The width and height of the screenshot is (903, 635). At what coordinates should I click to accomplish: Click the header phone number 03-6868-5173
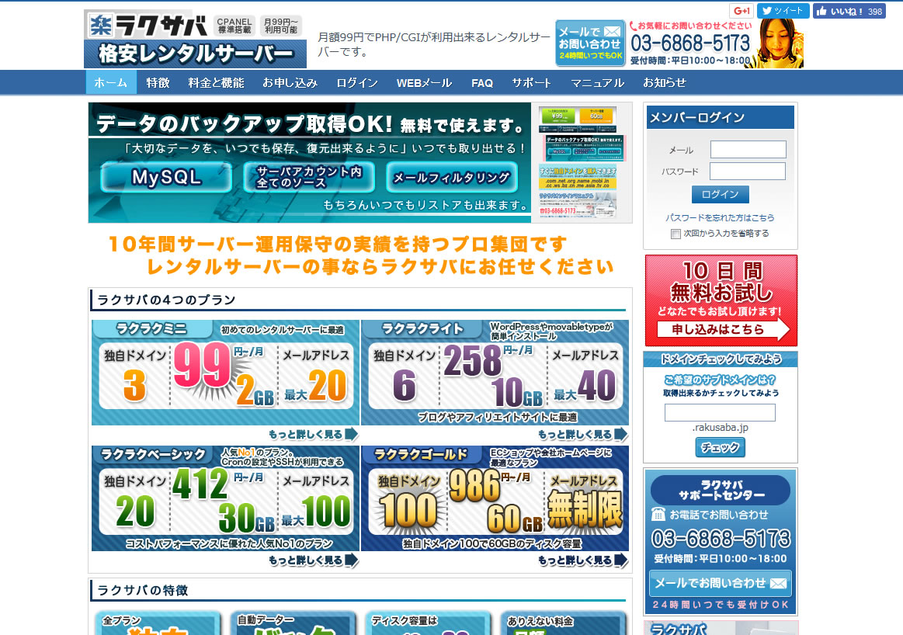[690, 43]
